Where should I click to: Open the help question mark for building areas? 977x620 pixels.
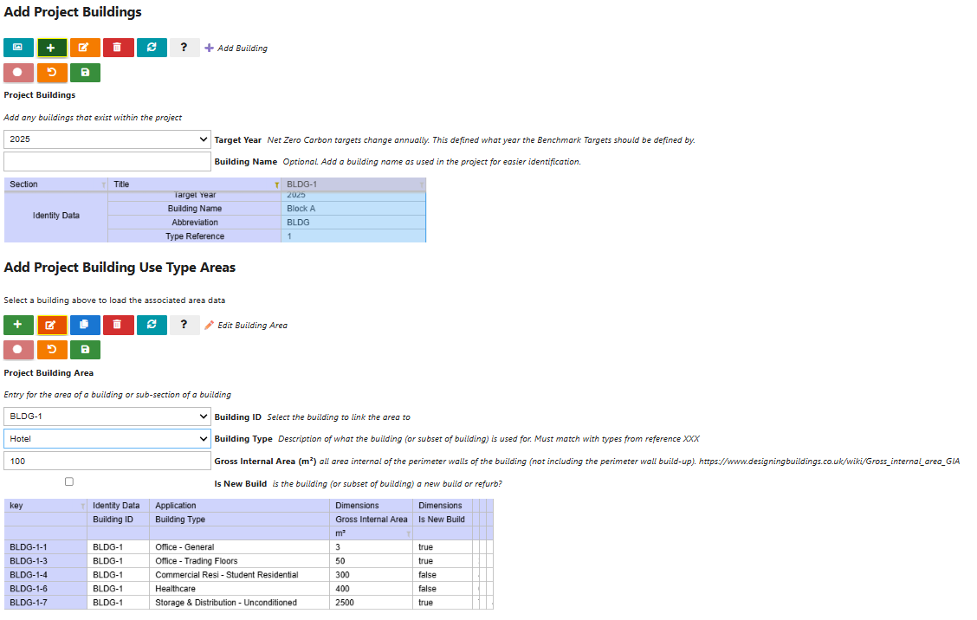click(x=184, y=325)
